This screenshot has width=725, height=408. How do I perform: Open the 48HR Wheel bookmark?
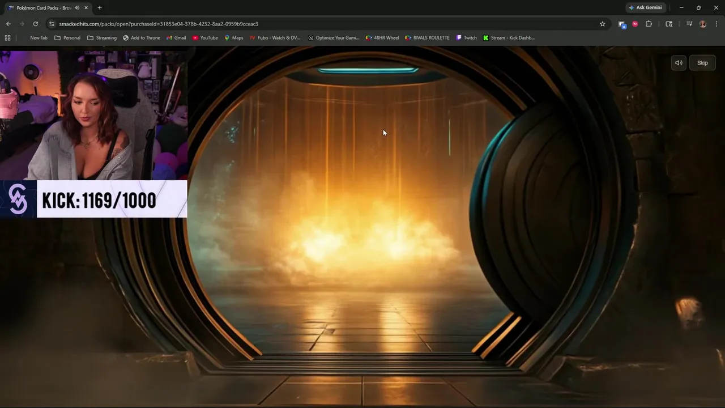(382, 38)
